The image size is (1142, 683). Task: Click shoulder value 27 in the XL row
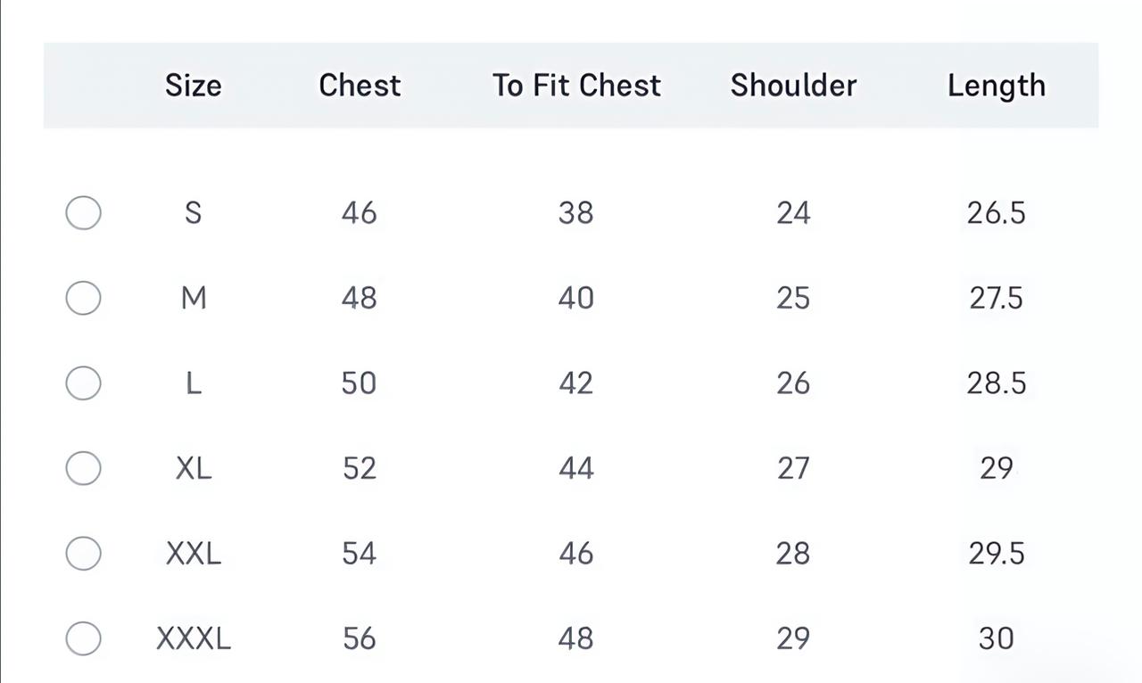(x=793, y=468)
